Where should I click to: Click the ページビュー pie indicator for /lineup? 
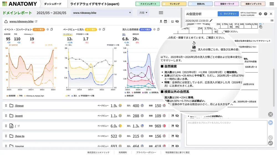120,105
